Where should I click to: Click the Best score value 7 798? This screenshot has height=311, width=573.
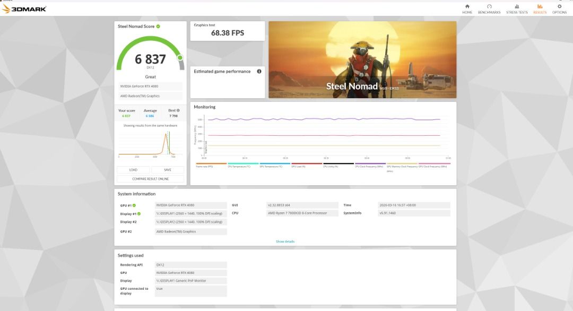pyautogui.click(x=173, y=116)
